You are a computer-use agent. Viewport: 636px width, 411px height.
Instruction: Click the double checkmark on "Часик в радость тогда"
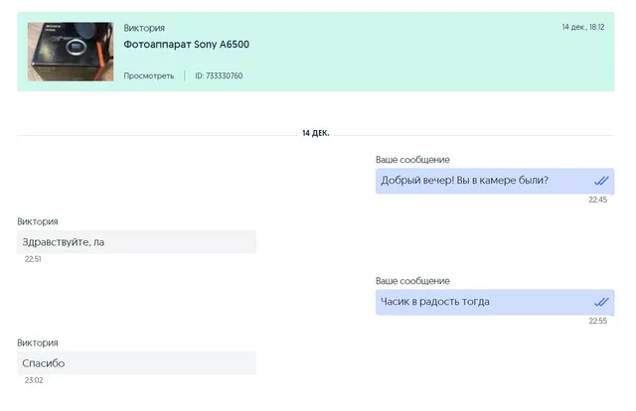(x=600, y=302)
